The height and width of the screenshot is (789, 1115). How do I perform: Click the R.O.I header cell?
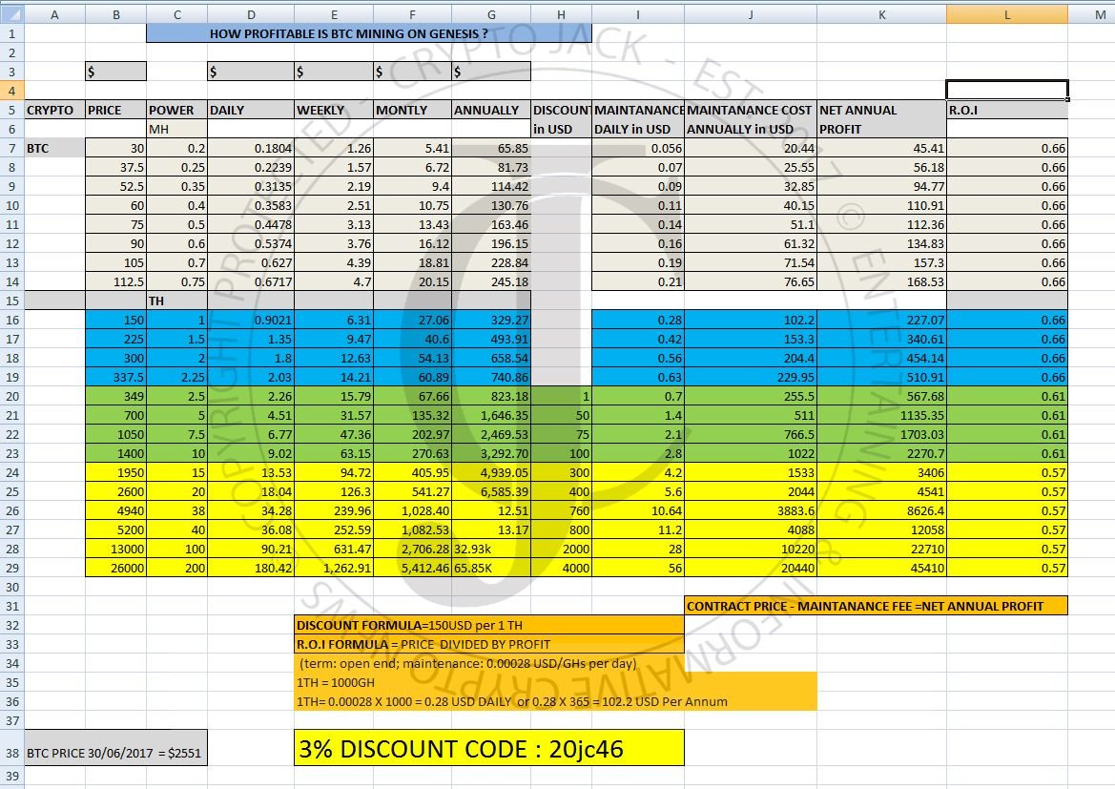(x=1007, y=111)
